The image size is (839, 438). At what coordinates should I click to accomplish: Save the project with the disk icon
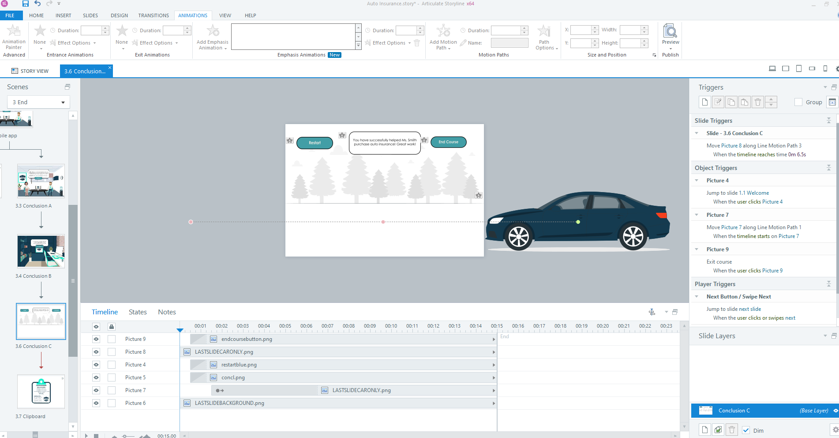(x=26, y=4)
